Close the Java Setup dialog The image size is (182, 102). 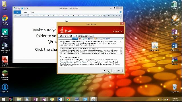122,24
